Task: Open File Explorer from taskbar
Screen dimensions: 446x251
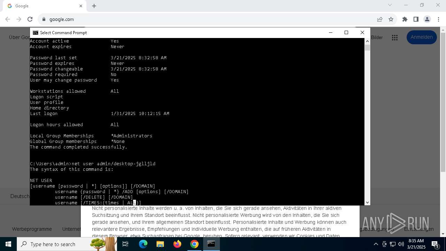Action: coord(160,244)
